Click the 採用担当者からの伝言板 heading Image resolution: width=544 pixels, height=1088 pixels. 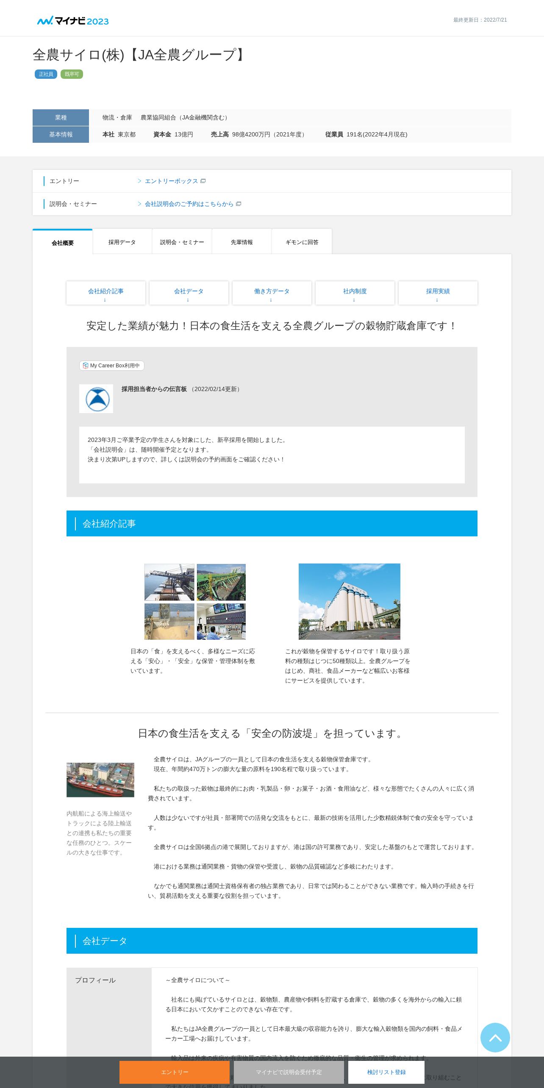pyautogui.click(x=154, y=389)
